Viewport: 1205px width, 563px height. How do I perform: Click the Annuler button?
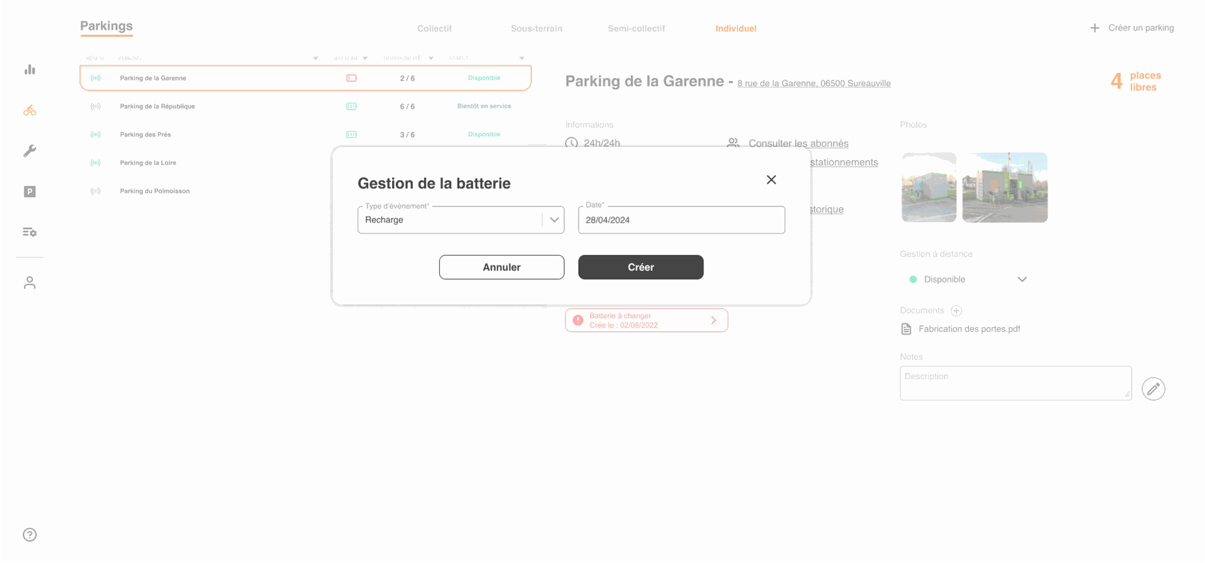(x=501, y=267)
